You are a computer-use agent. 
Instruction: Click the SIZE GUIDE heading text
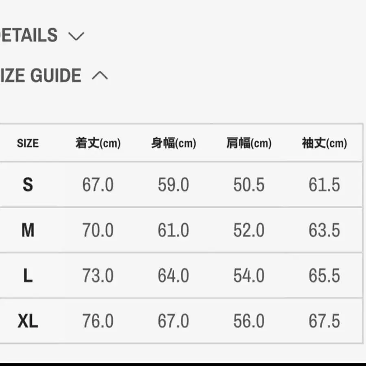pos(41,76)
